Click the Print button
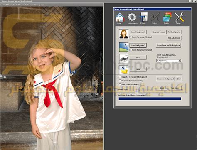197x150 pixels. tap(138, 57)
